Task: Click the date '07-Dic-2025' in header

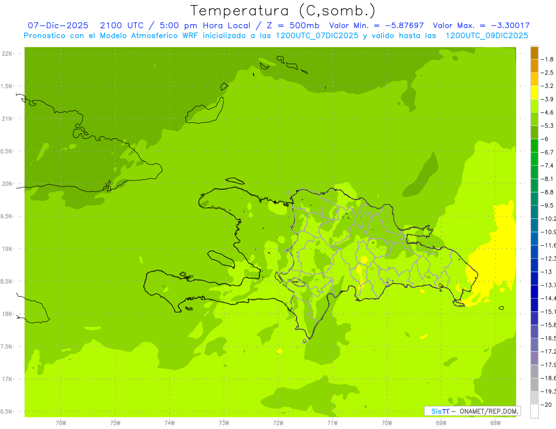Action: coord(58,25)
